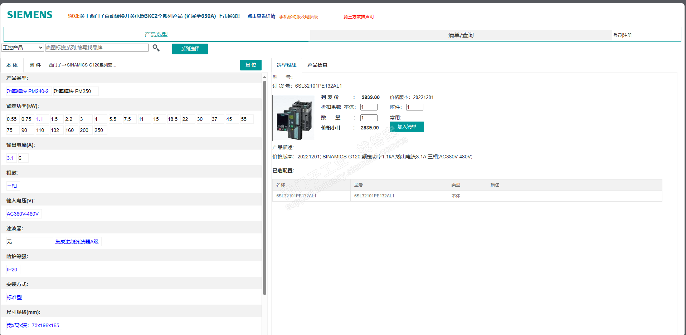This screenshot has height=335, width=686.
Task: Click the 附件 discount factor field
Action: (x=415, y=107)
